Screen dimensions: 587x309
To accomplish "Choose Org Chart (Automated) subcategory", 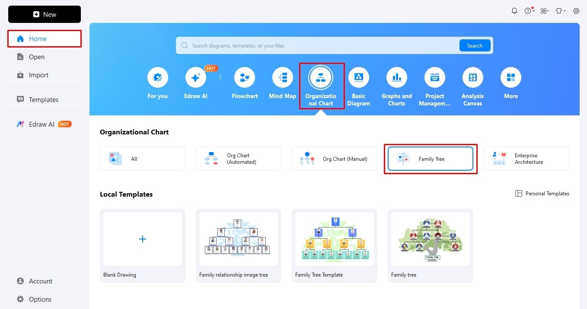I will coord(239,159).
